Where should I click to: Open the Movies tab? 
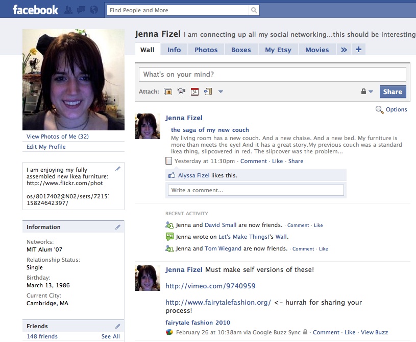[317, 50]
